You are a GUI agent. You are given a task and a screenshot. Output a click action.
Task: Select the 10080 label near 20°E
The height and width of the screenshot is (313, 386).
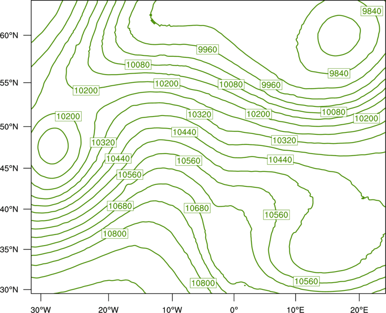click(x=334, y=112)
